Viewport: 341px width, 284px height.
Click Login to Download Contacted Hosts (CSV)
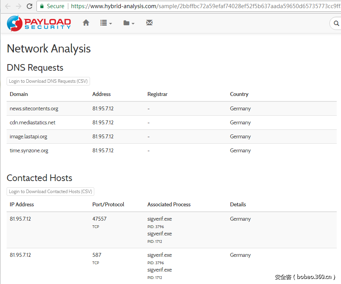50,192
